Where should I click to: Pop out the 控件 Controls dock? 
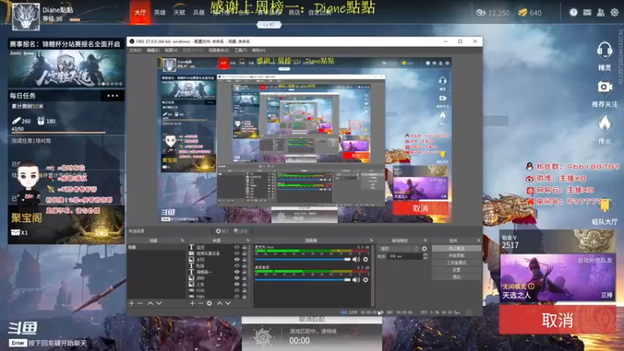[478, 240]
